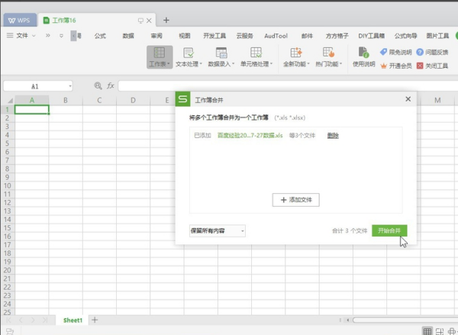Open the 工作表 tools icon

[x=159, y=53]
